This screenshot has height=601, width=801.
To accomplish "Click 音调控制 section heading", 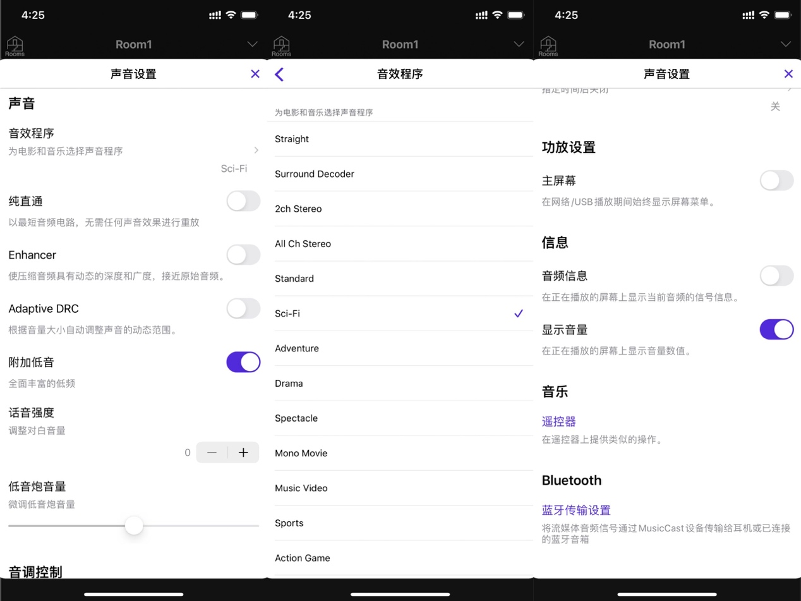I will point(35,572).
